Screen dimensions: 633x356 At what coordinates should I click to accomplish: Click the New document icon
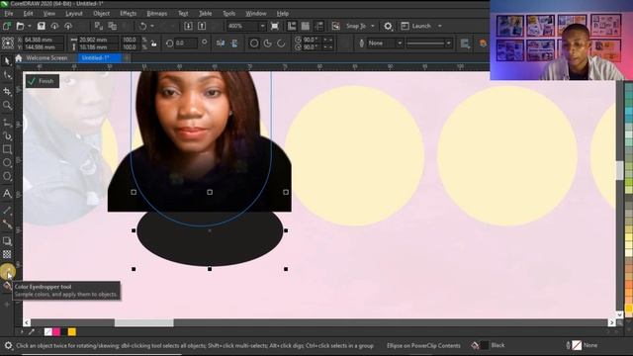click(x=7, y=26)
